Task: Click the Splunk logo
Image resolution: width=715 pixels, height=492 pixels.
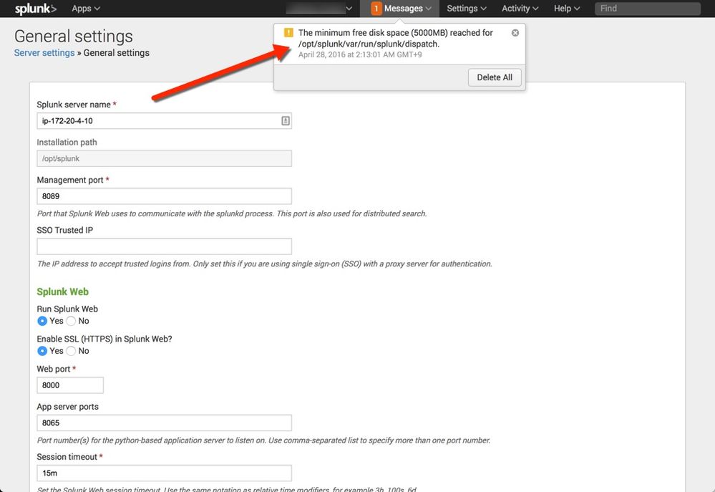Action: pos(36,9)
